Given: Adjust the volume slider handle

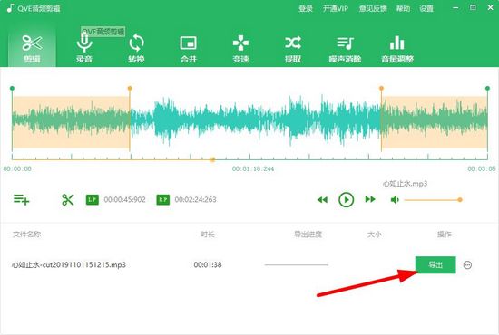Looking at the screenshot, I should coord(460,200).
